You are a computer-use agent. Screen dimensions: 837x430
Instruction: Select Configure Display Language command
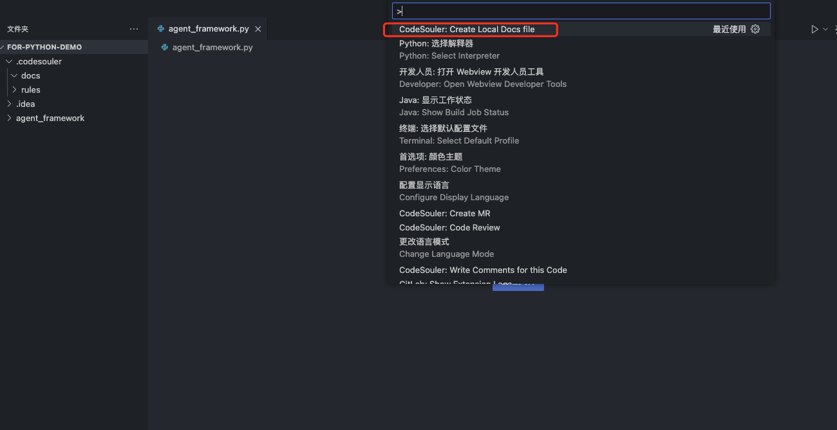tap(581, 191)
